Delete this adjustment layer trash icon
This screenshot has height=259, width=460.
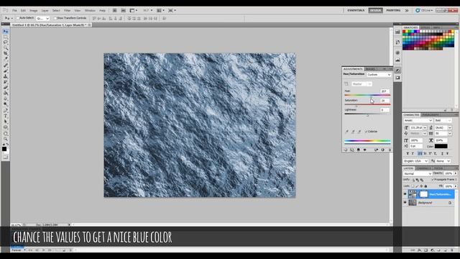coord(390,150)
